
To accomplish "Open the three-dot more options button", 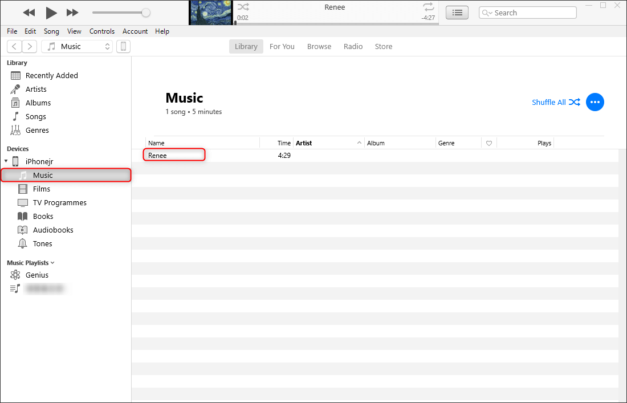I will pyautogui.click(x=595, y=102).
